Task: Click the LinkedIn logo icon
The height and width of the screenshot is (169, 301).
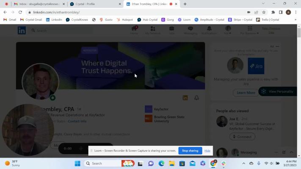Action: click(22, 30)
